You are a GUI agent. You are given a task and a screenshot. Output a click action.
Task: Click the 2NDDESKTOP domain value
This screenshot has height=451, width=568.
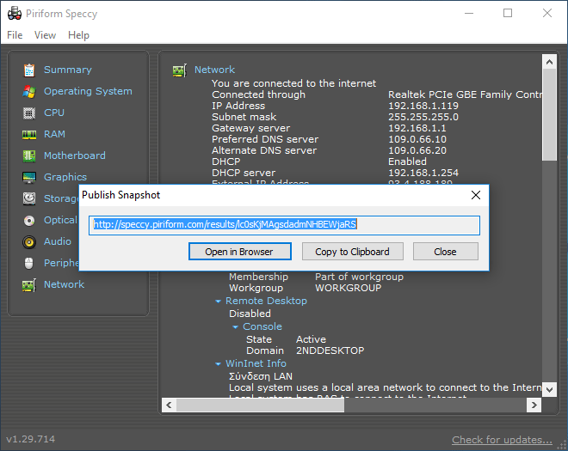point(330,350)
